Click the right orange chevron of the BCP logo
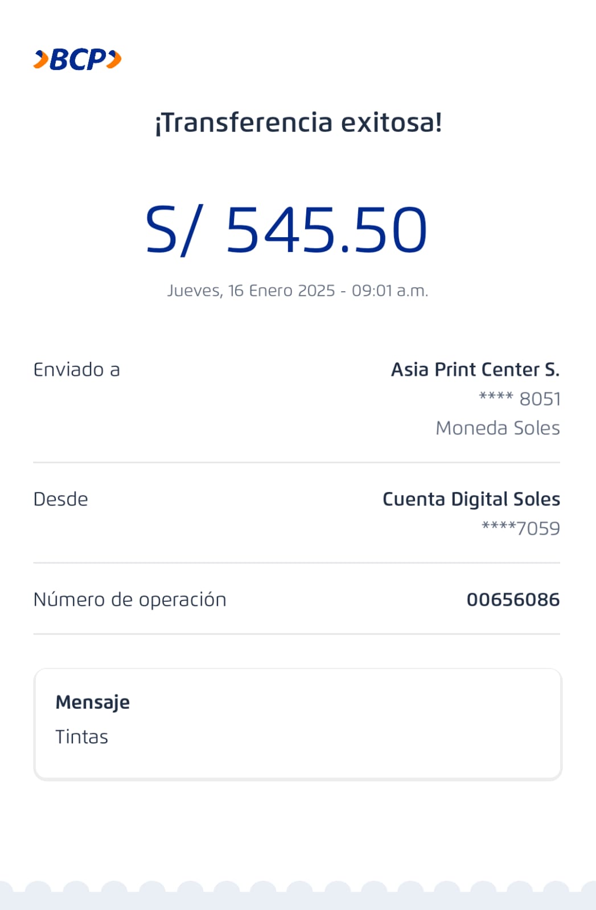This screenshot has width=596, height=910. [x=114, y=59]
